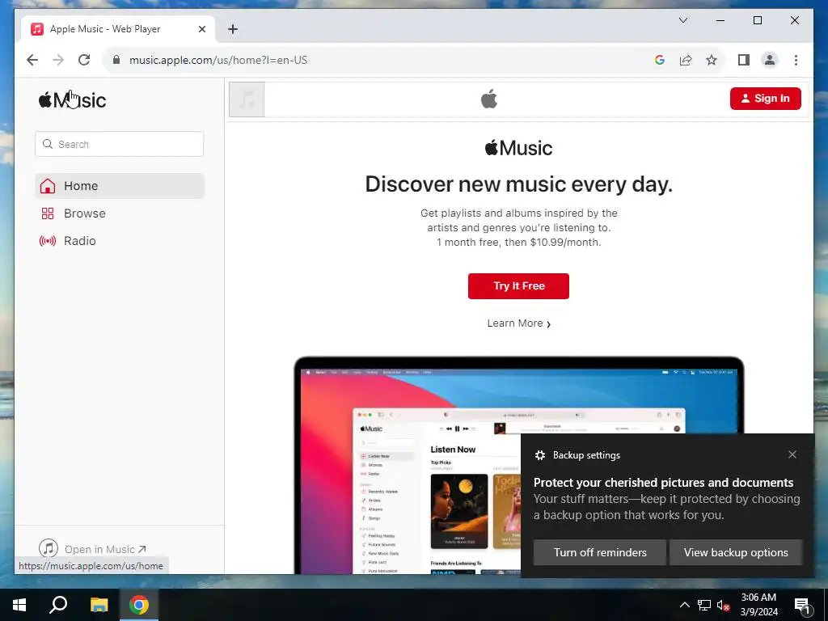Open the Browse section
This screenshot has width=828, height=621.
[120, 213]
